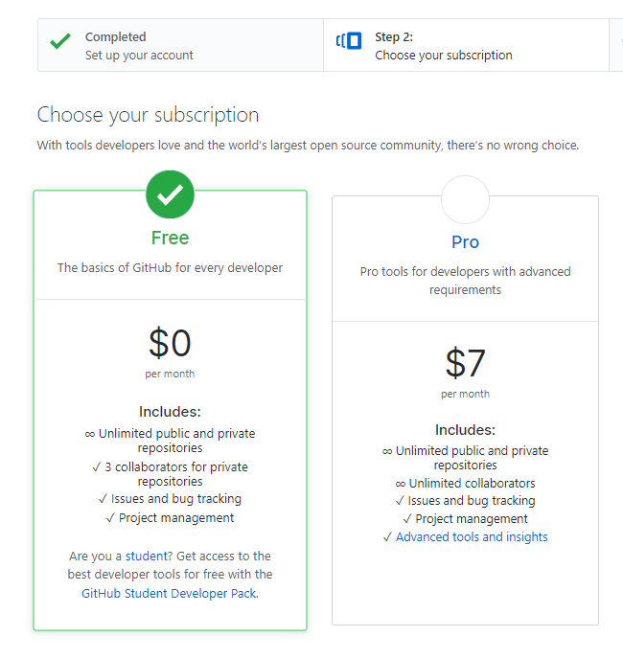
Task: Open Advanced tools and insights link
Action: tap(472, 536)
